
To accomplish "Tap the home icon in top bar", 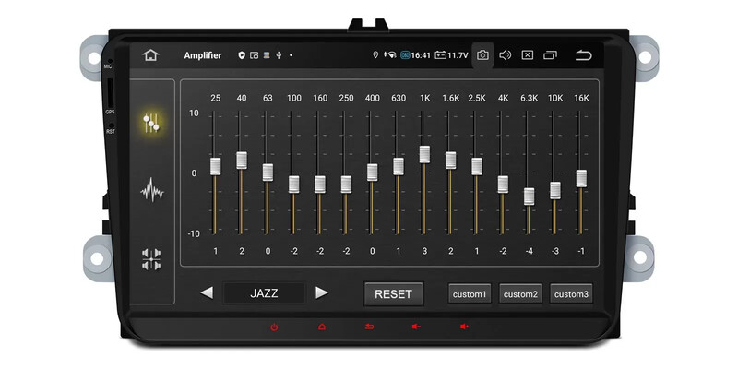I will click(x=150, y=55).
